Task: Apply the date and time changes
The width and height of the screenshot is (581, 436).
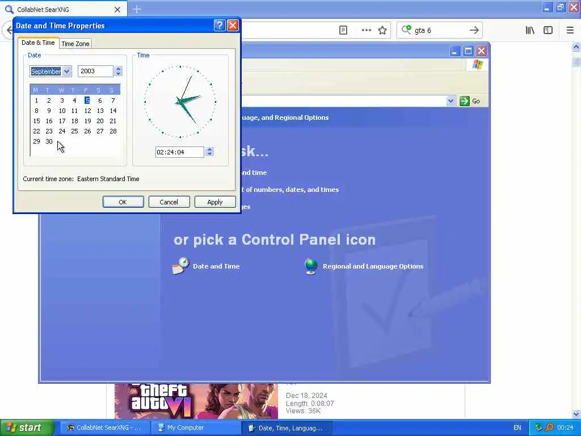Action: (215, 202)
